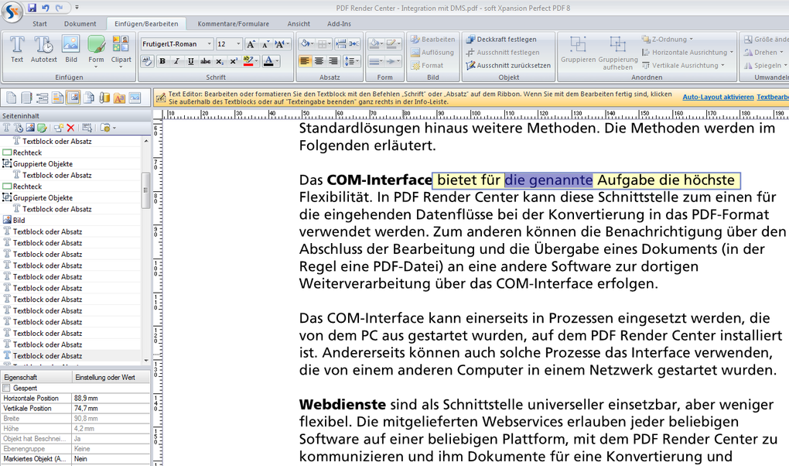The width and height of the screenshot is (789, 466).
Task: Increase the font size
Action: click(x=251, y=44)
